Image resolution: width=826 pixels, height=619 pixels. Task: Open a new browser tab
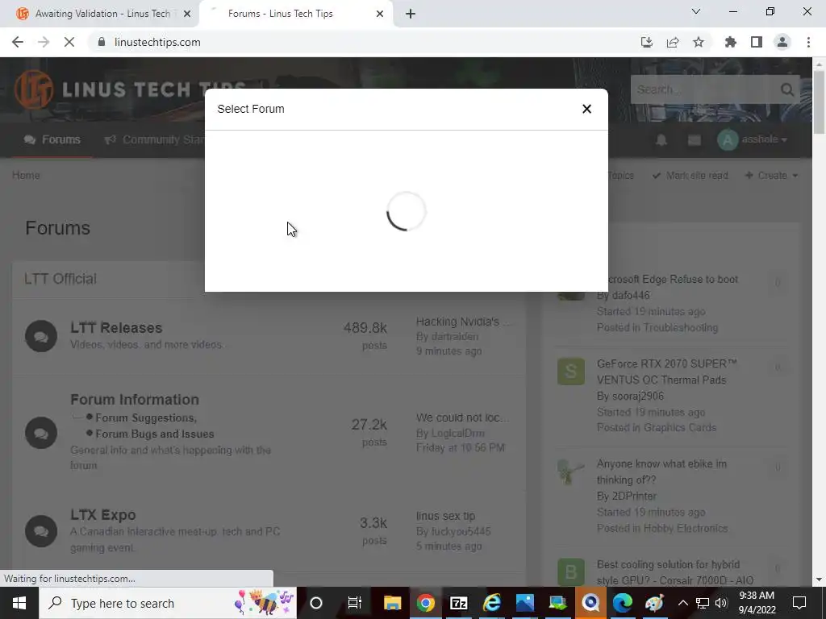[x=411, y=14]
